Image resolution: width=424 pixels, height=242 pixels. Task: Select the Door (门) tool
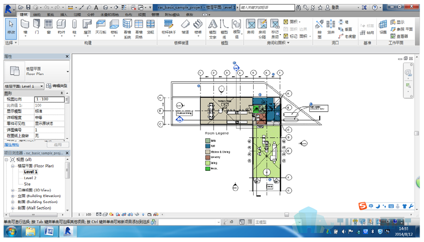point(37,27)
